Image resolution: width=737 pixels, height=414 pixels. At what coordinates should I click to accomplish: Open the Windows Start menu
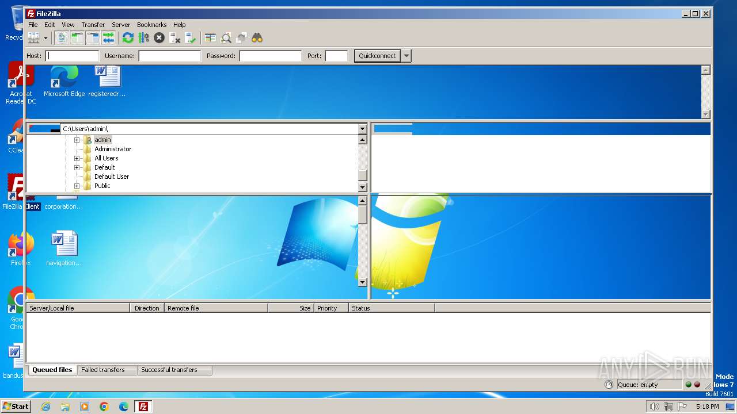[16, 406]
